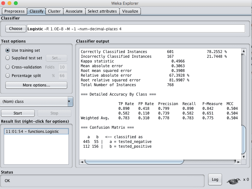Image resolution: width=252 pixels, height=189 pixels.
Task: Open More options... dialog
Action: tap(36, 85)
